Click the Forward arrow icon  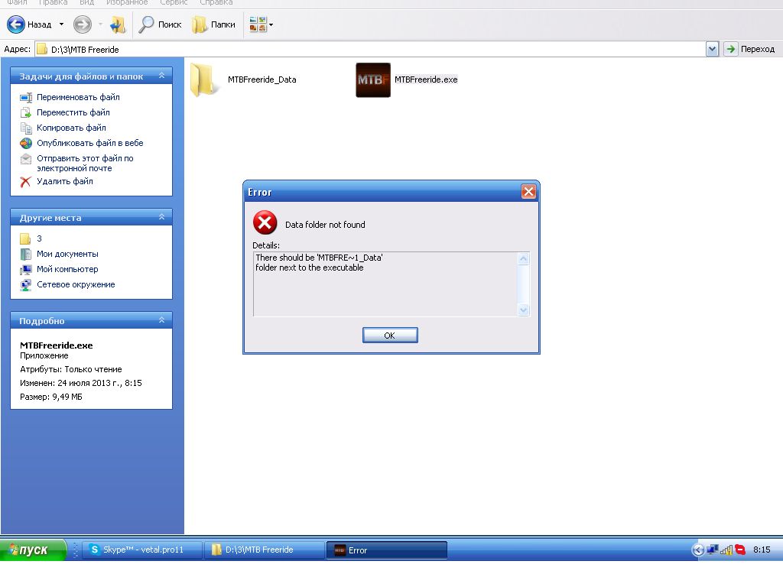tap(83, 24)
